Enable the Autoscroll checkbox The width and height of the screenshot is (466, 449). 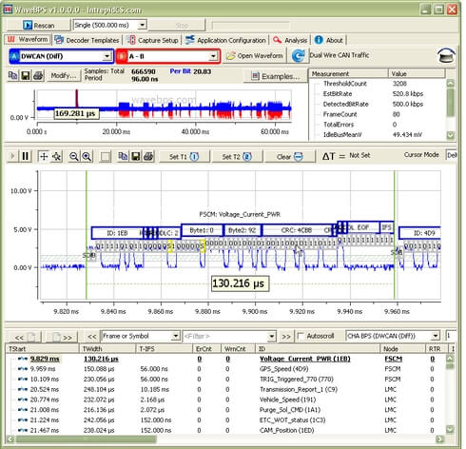(x=301, y=336)
